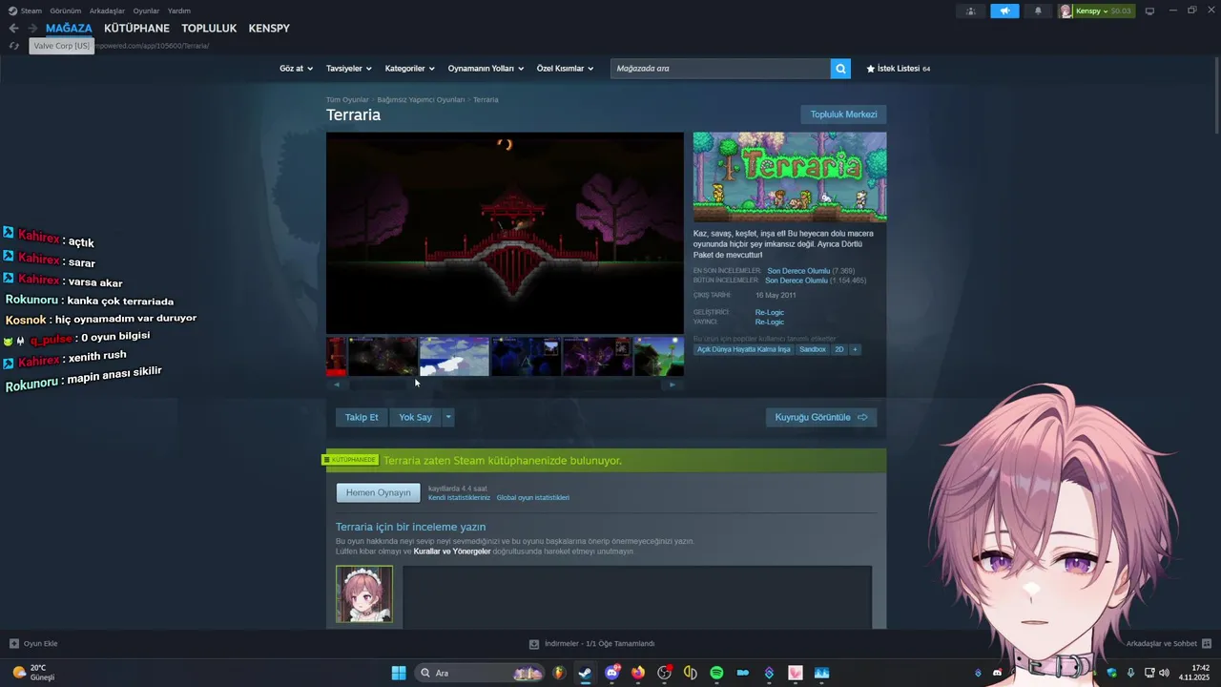Screen dimensions: 1221x687
Task: Click Bağımsız Yapımcı Oyunları breadcrumb
Action: coord(421,99)
